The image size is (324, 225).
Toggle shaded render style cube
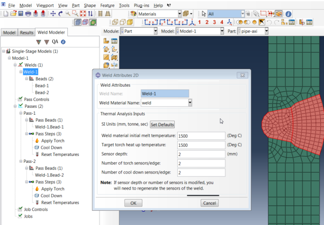130,22
